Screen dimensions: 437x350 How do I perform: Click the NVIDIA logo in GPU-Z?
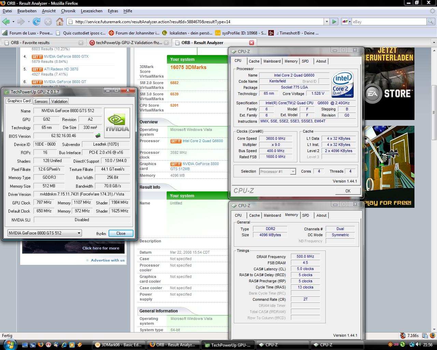click(x=117, y=123)
